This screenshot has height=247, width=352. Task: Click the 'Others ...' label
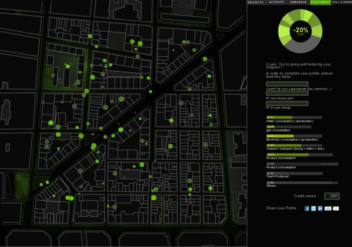click(x=273, y=186)
